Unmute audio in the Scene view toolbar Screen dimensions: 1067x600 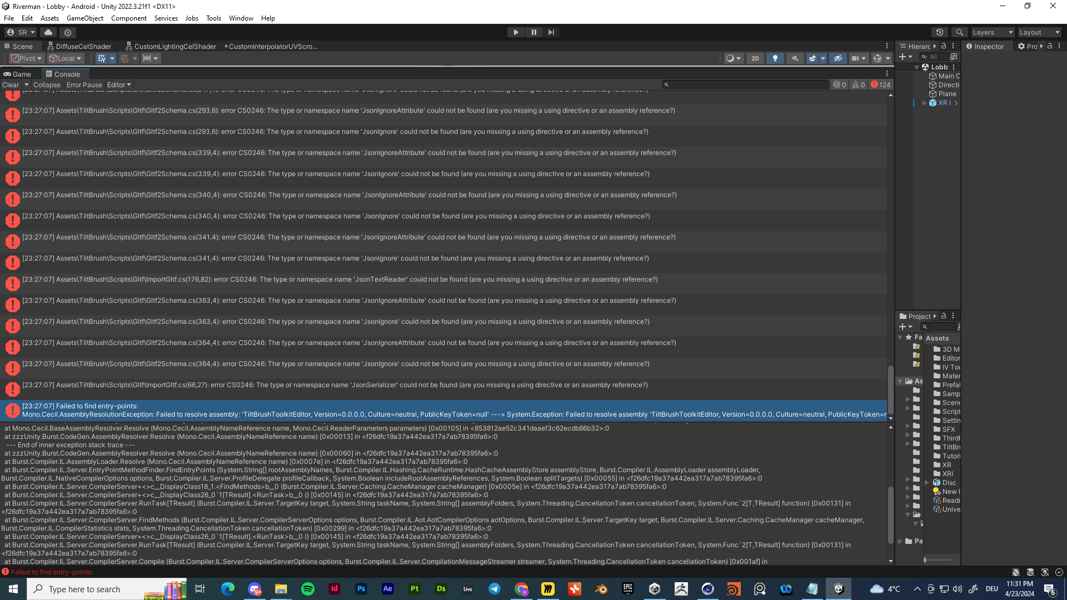pyautogui.click(x=795, y=58)
